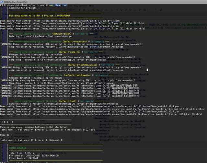Click the 'Final Memory: 16M/244M' line
Image resolution: width=207 pixels, height=163 pixels.
tap(24, 158)
